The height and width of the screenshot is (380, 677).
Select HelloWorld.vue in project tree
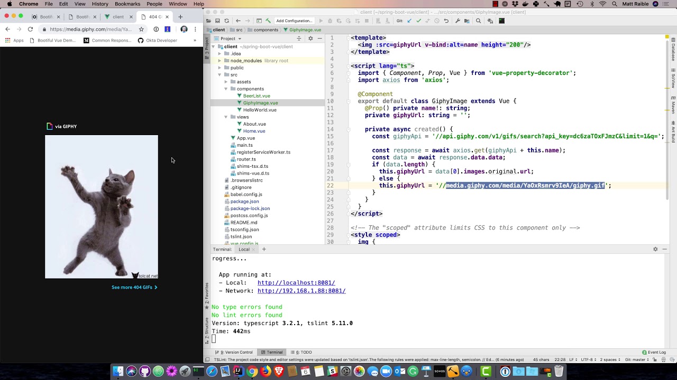tap(260, 110)
